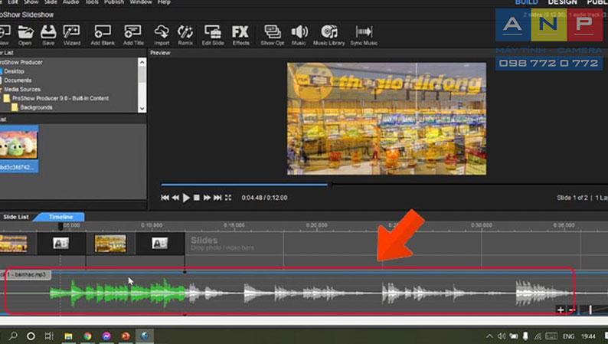Jump to end of preview playback
Screen dimensions: 608x344
click(217, 198)
